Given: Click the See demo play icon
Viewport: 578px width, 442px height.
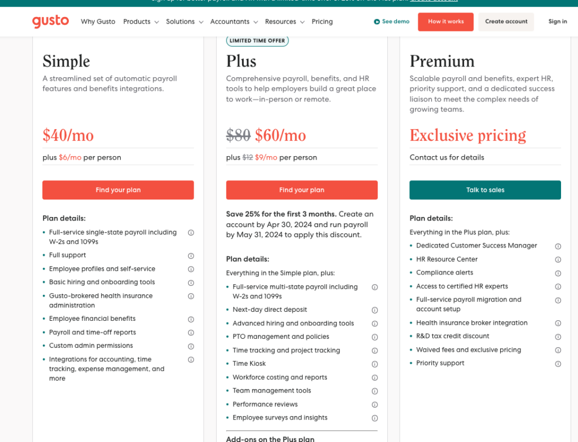Looking at the screenshot, I should point(377,22).
